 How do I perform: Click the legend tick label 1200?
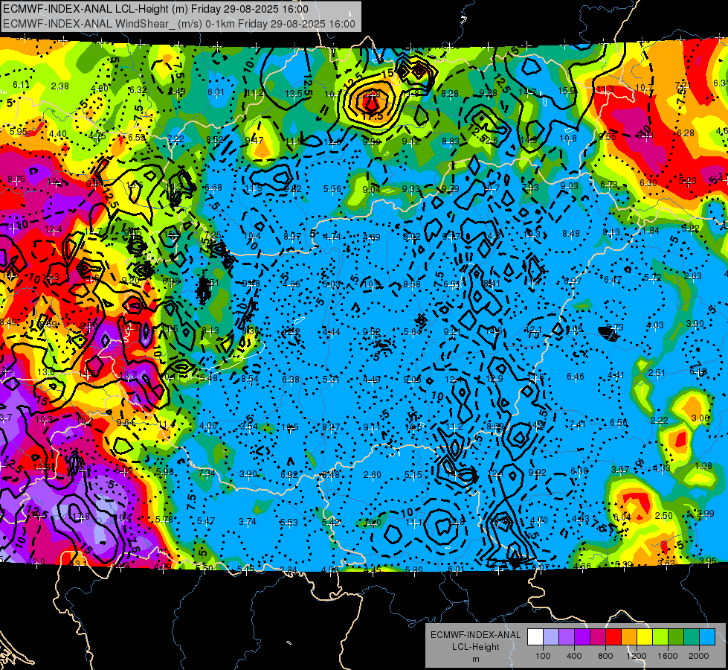637,656
